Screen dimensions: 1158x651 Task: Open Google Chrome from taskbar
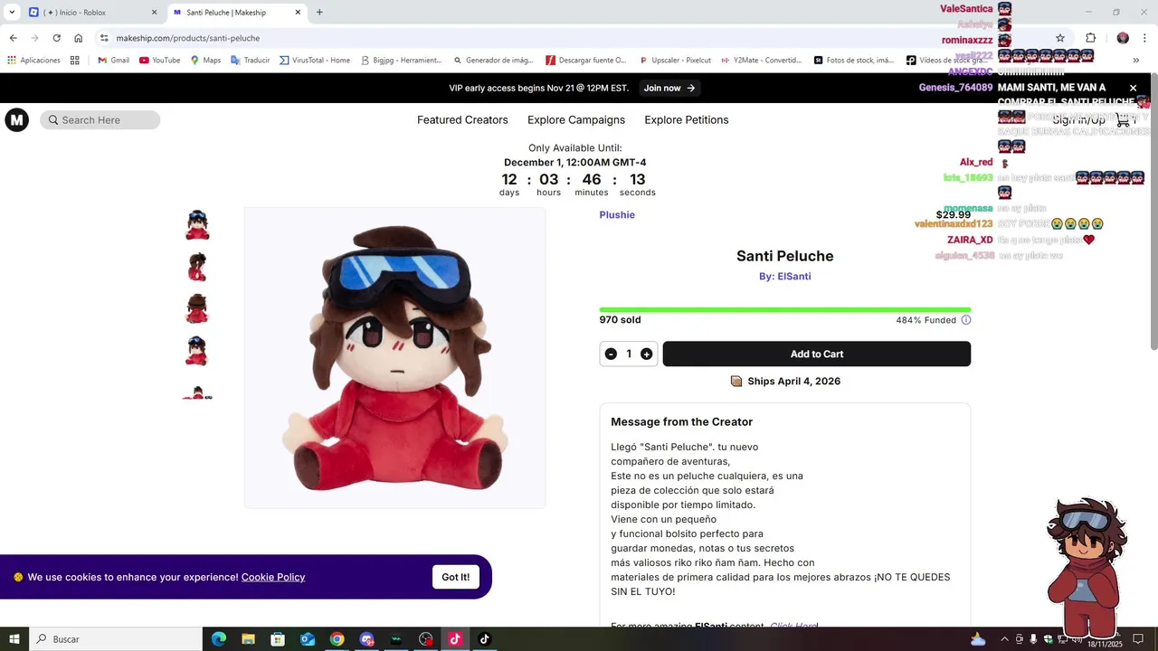[x=337, y=639]
